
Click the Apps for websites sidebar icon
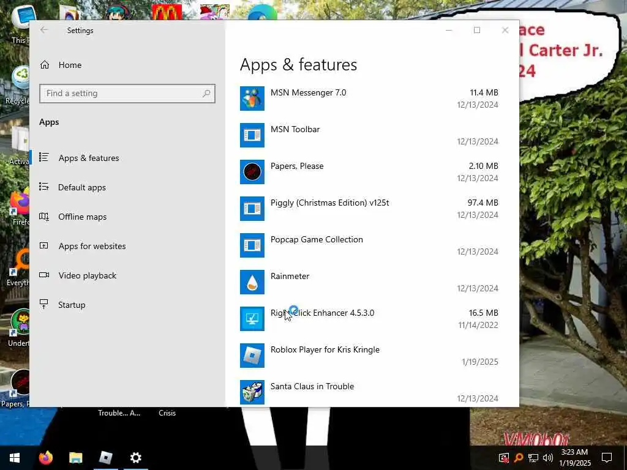(x=44, y=246)
